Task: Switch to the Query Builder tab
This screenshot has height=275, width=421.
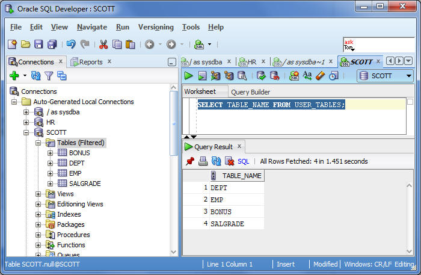Action: click(x=250, y=92)
